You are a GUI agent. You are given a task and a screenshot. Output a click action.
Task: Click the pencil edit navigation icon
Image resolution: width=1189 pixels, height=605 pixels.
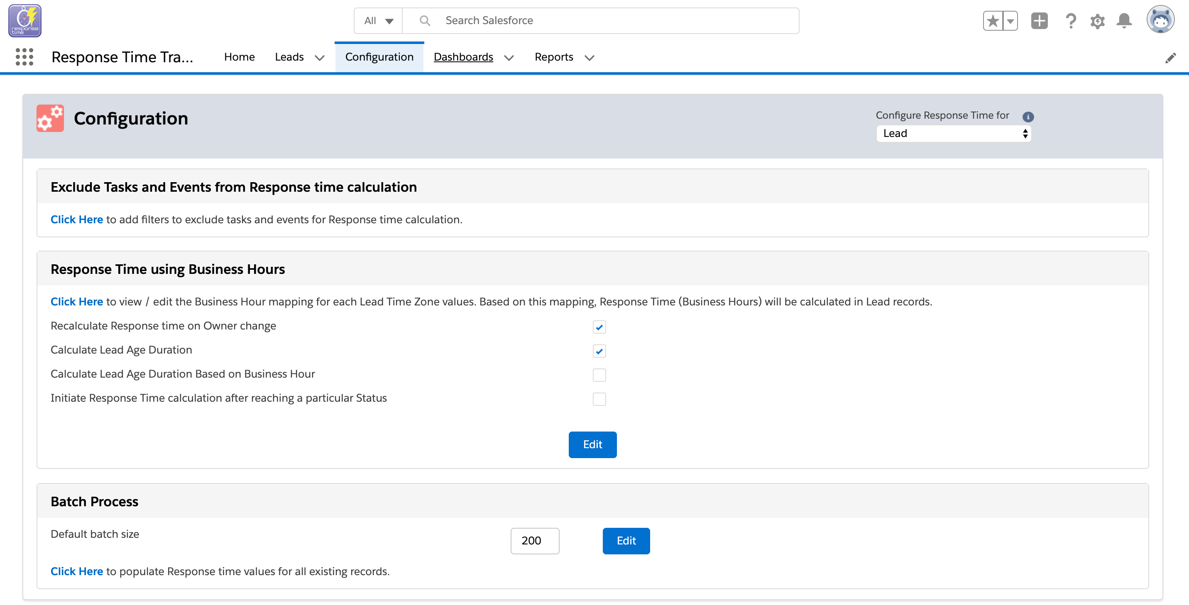1170,58
